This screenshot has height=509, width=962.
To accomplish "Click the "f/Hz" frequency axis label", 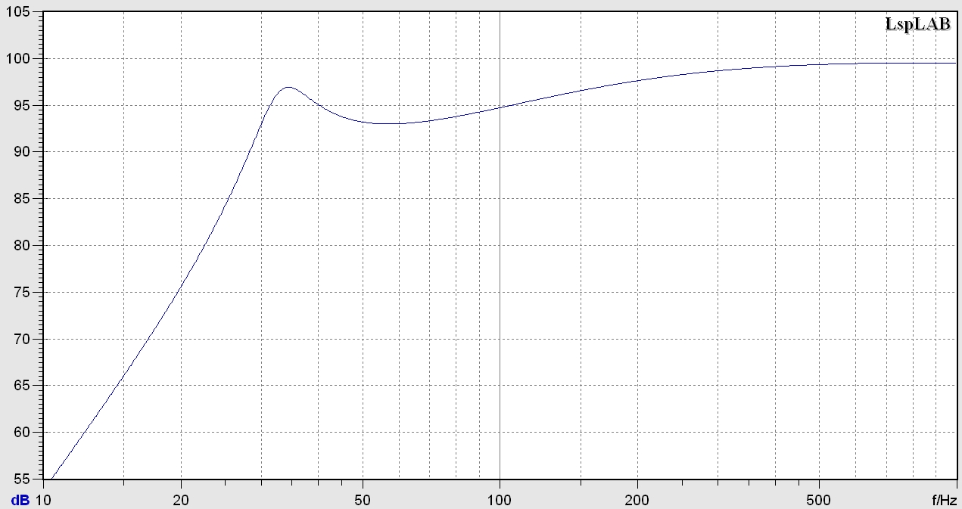I will (945, 500).
